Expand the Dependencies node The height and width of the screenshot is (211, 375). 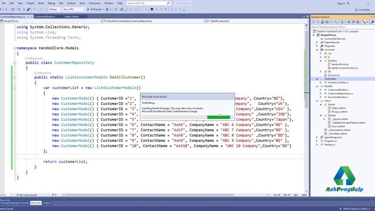click(317, 42)
